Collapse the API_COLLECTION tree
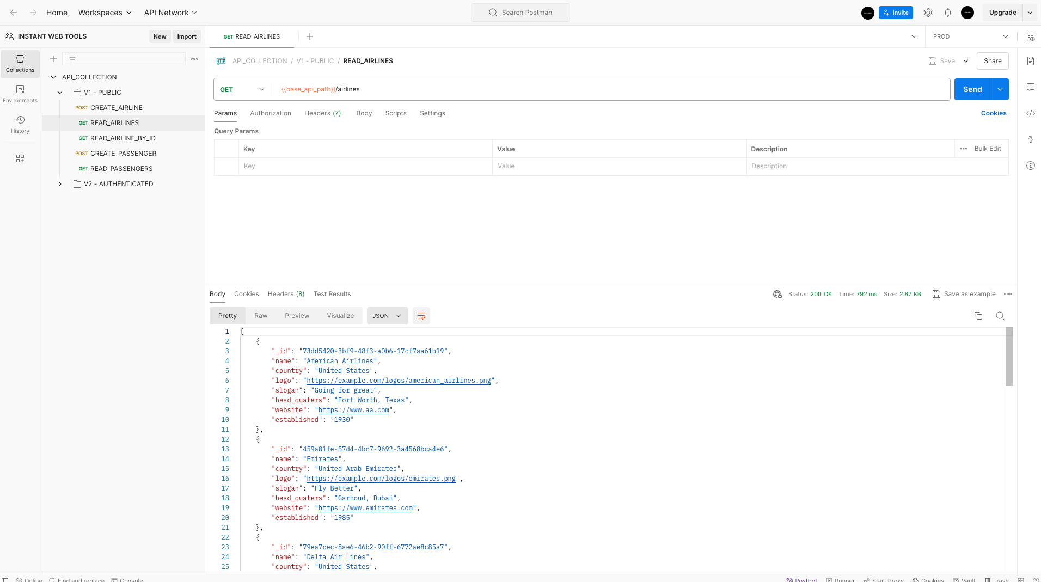The width and height of the screenshot is (1041, 582). [x=53, y=77]
